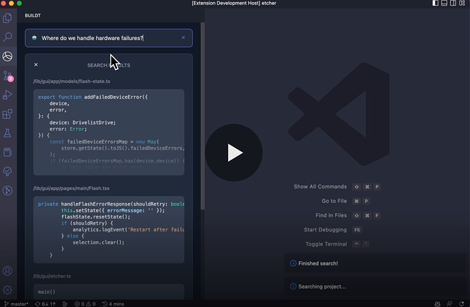Synchronize changes 6↓ 1↑ in status bar

click(45, 304)
